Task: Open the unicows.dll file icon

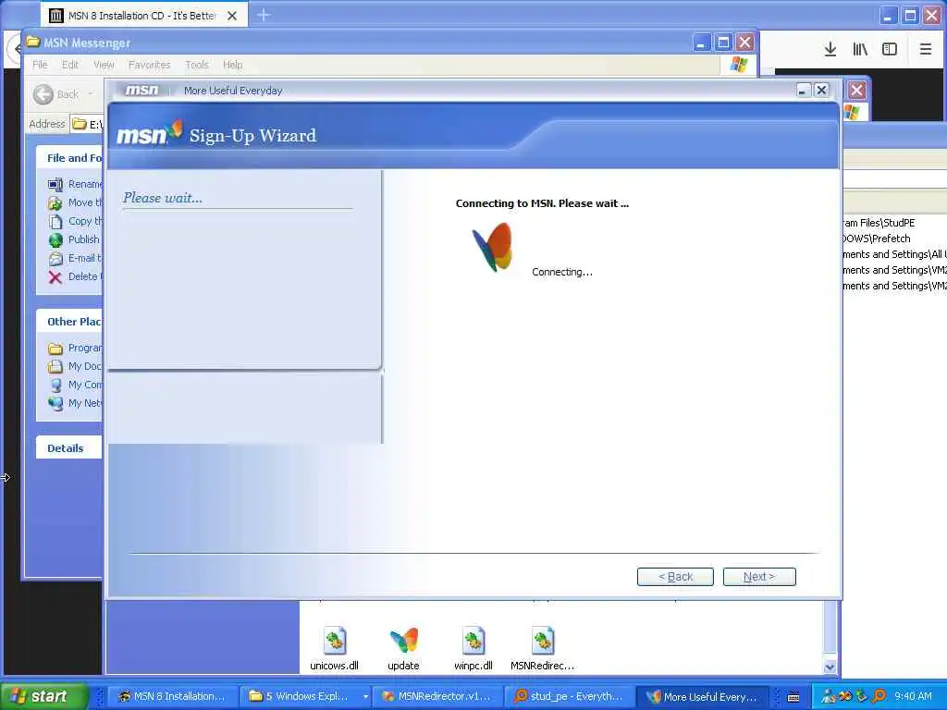Action: (x=335, y=642)
